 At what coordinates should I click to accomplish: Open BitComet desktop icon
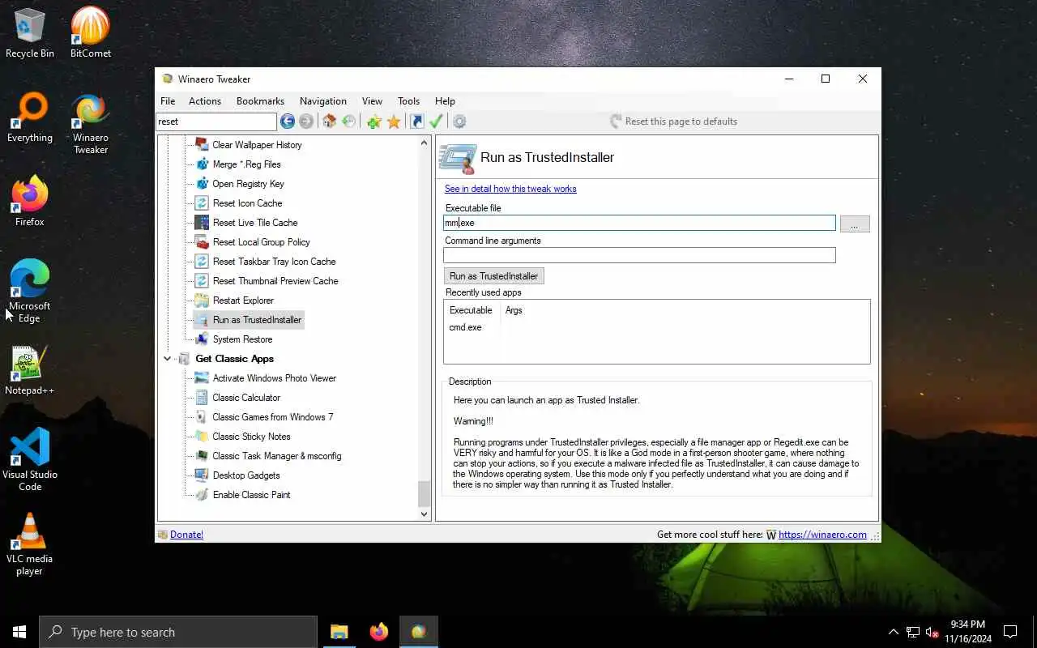[91, 33]
